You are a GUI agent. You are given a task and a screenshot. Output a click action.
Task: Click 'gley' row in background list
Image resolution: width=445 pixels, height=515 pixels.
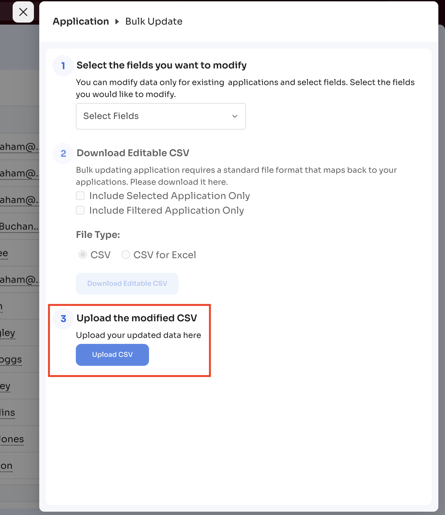8,333
